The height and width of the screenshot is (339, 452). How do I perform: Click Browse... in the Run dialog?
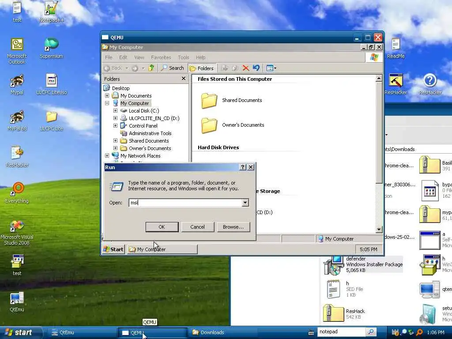click(233, 227)
